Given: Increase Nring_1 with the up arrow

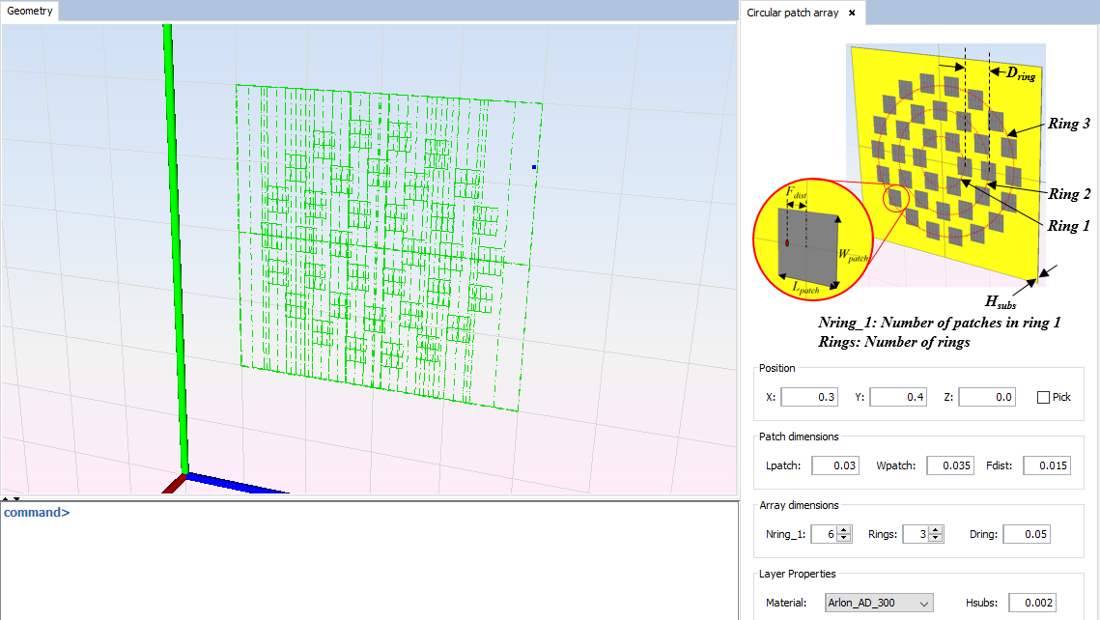Looking at the screenshot, I should [x=843, y=529].
